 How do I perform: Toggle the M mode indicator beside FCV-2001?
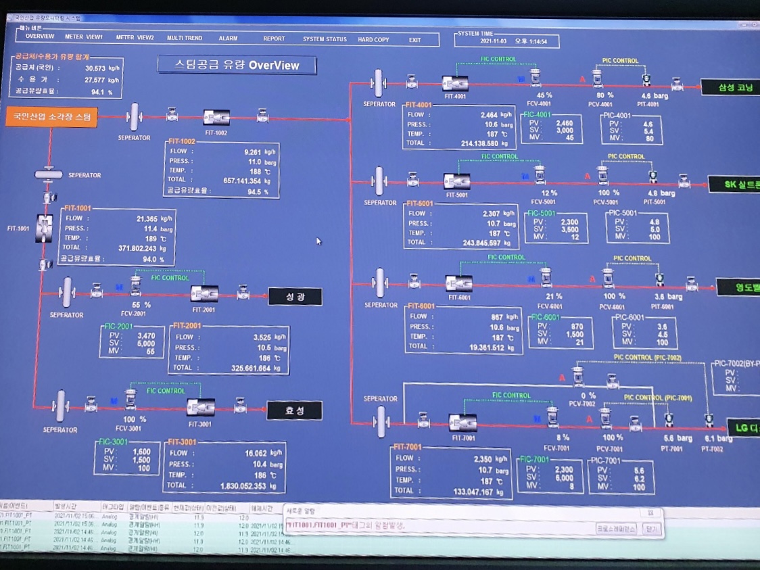tap(120, 287)
